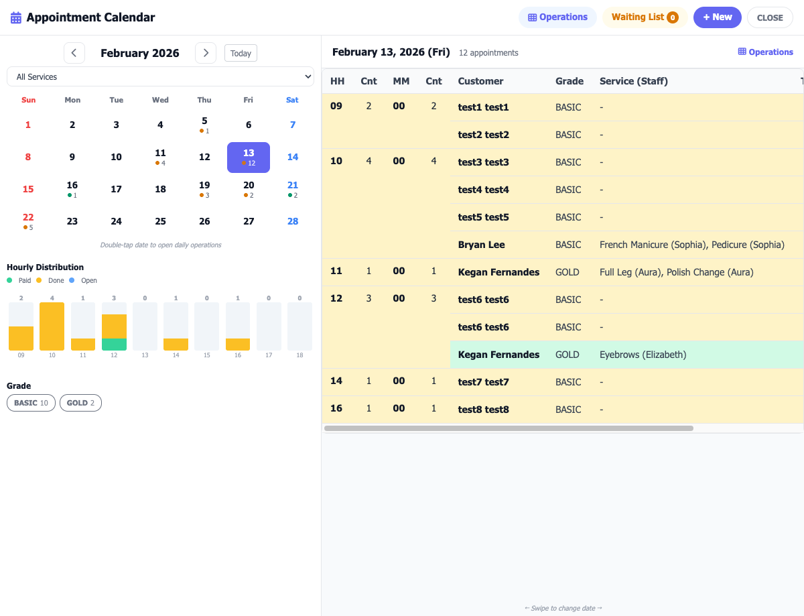The height and width of the screenshot is (616, 804).
Task: Click the calendar icon beside the app title
Action: click(15, 17)
